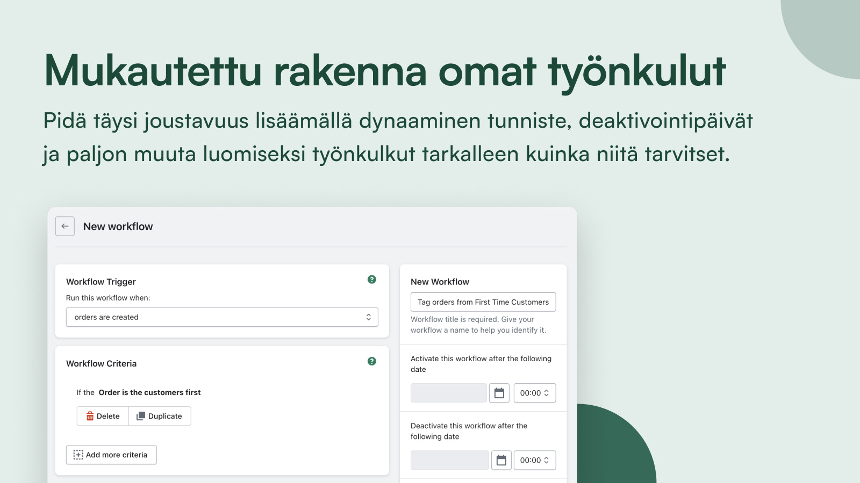Change the activation time 00:00 selector
The width and height of the screenshot is (860, 483).
535,393
